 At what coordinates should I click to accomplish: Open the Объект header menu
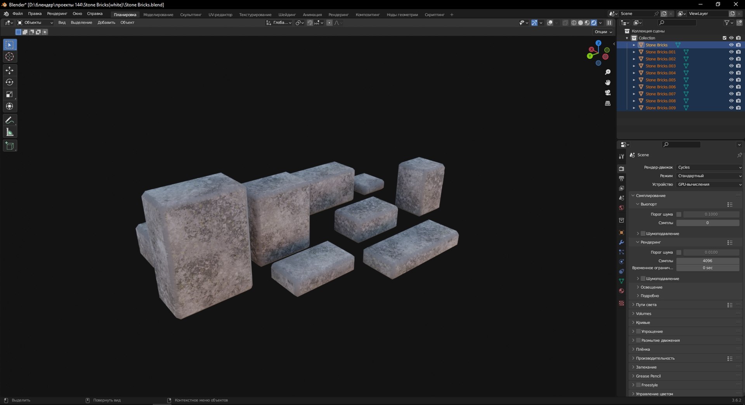point(127,22)
